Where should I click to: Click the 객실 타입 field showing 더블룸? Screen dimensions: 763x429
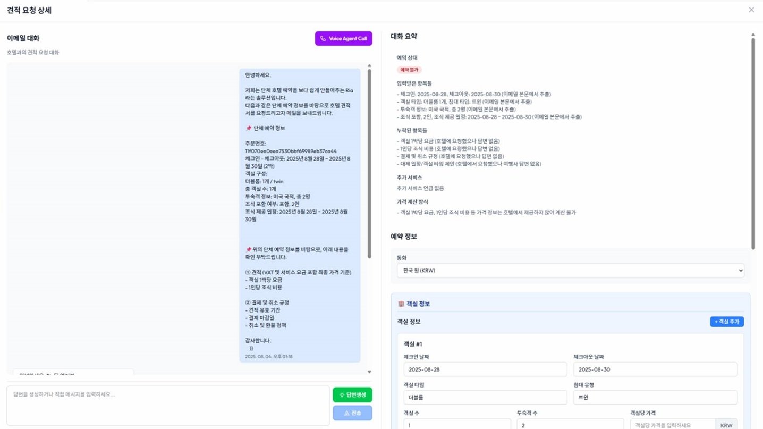click(485, 398)
